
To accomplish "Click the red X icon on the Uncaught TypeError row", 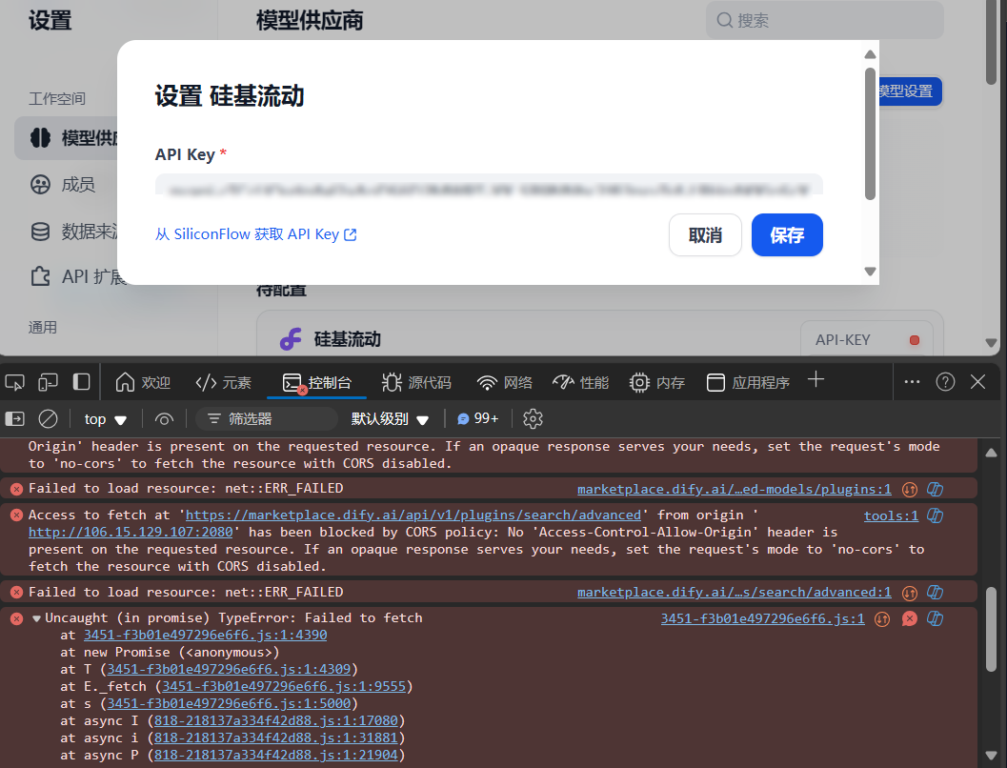I will point(910,619).
